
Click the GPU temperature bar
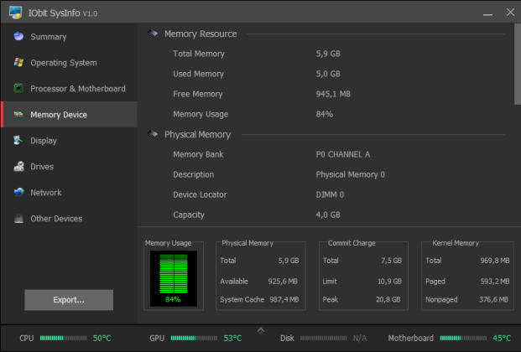tap(194, 338)
